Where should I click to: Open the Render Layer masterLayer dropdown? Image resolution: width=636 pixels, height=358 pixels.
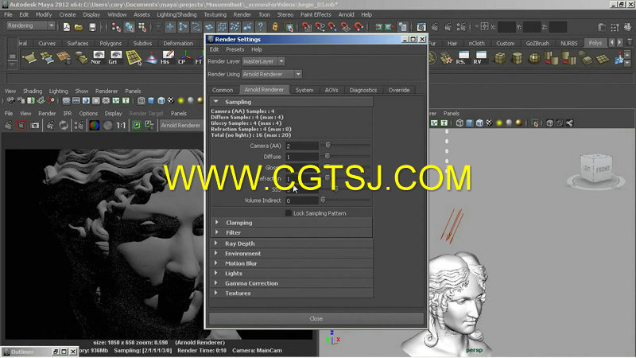[264, 61]
